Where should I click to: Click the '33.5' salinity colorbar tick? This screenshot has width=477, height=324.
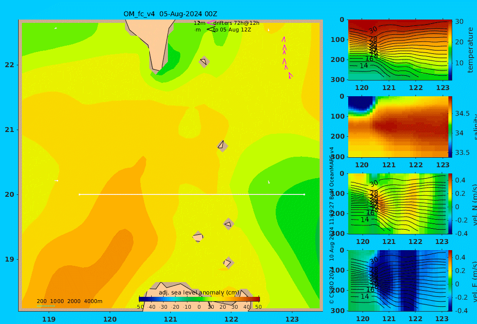click(x=462, y=152)
